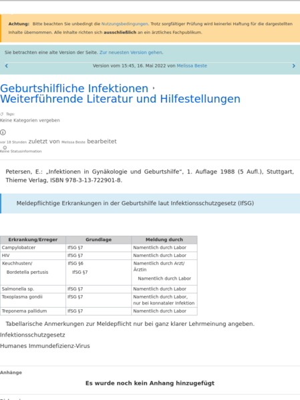Select 'Toxoplasma gondii' table cell
Viewport: 300px width, 400px height.
pyautogui.click(x=33, y=300)
